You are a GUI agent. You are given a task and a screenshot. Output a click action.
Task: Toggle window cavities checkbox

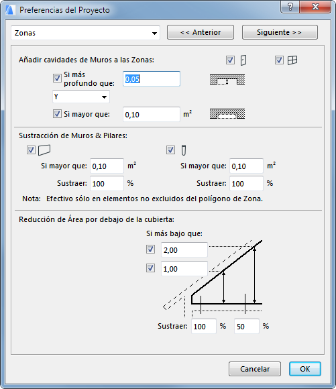pos(279,60)
